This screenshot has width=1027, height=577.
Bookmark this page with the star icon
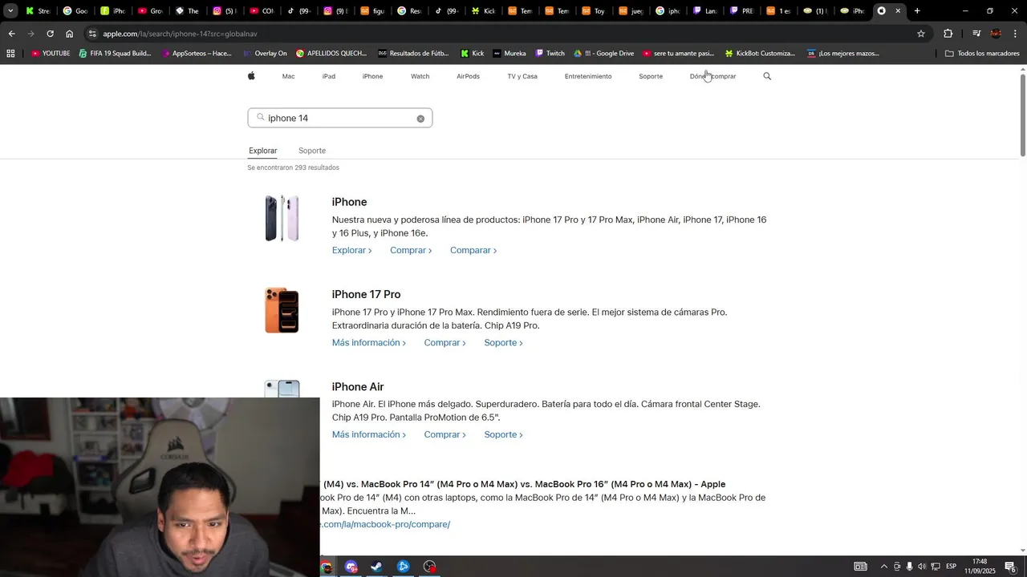coord(921,34)
